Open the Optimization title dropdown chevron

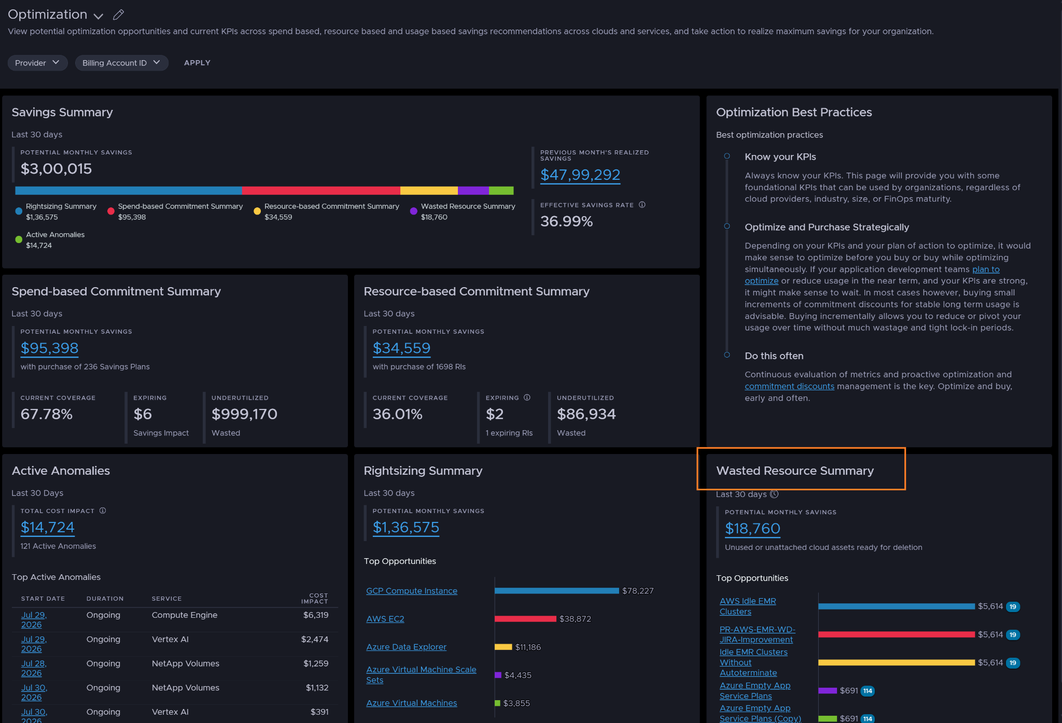point(99,16)
